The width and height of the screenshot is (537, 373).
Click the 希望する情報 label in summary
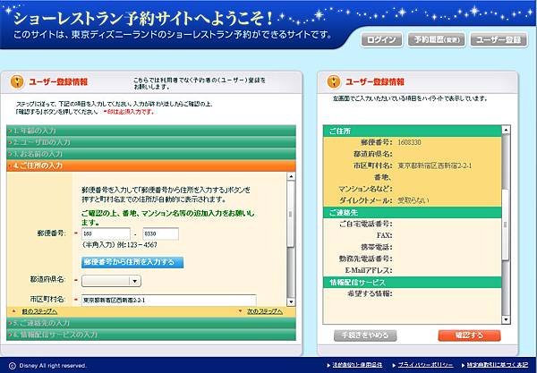[370, 293]
